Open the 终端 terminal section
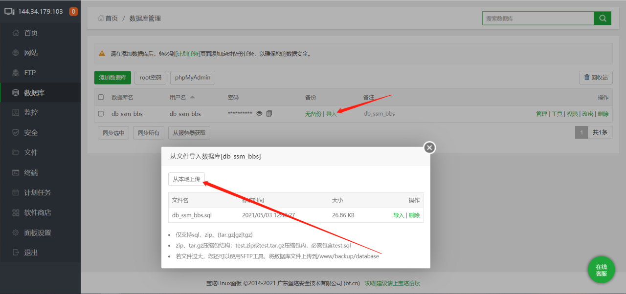This screenshot has height=294, width=626. (30, 172)
